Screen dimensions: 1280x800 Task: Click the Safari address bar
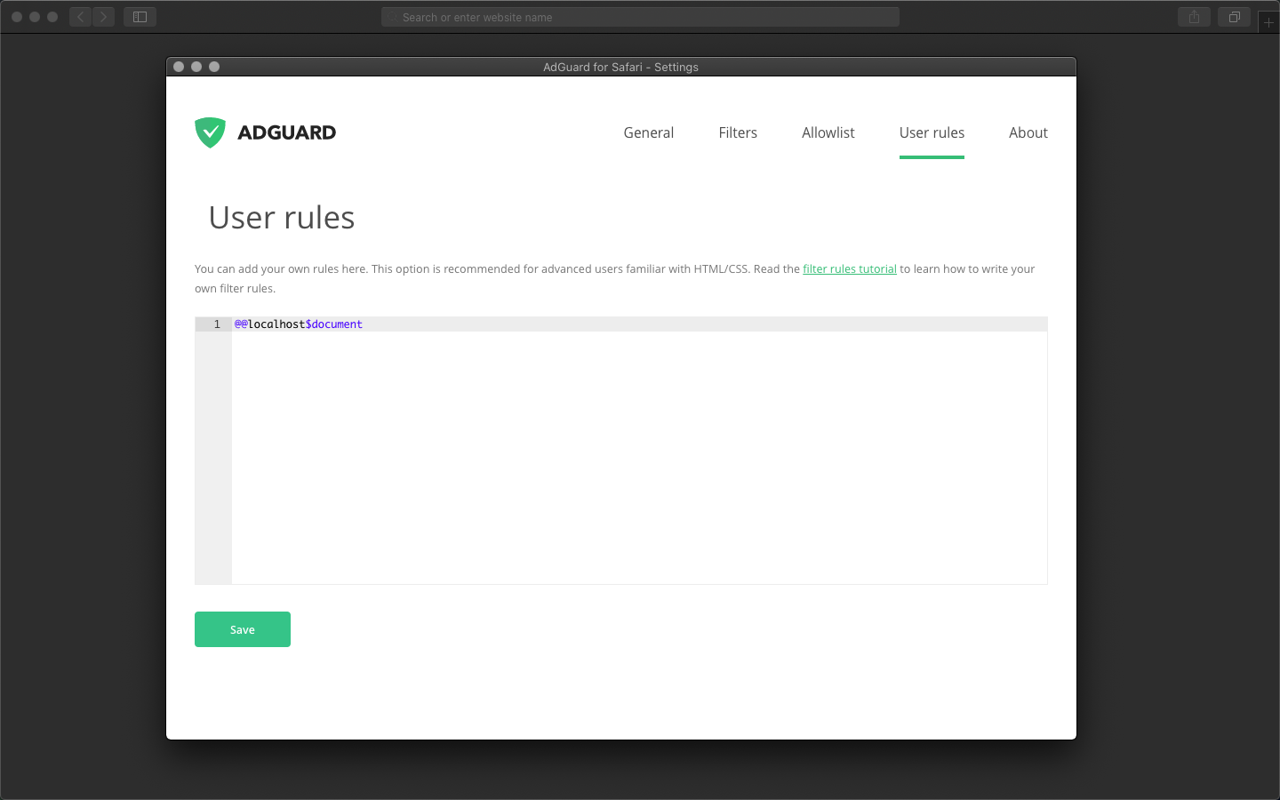tap(640, 16)
